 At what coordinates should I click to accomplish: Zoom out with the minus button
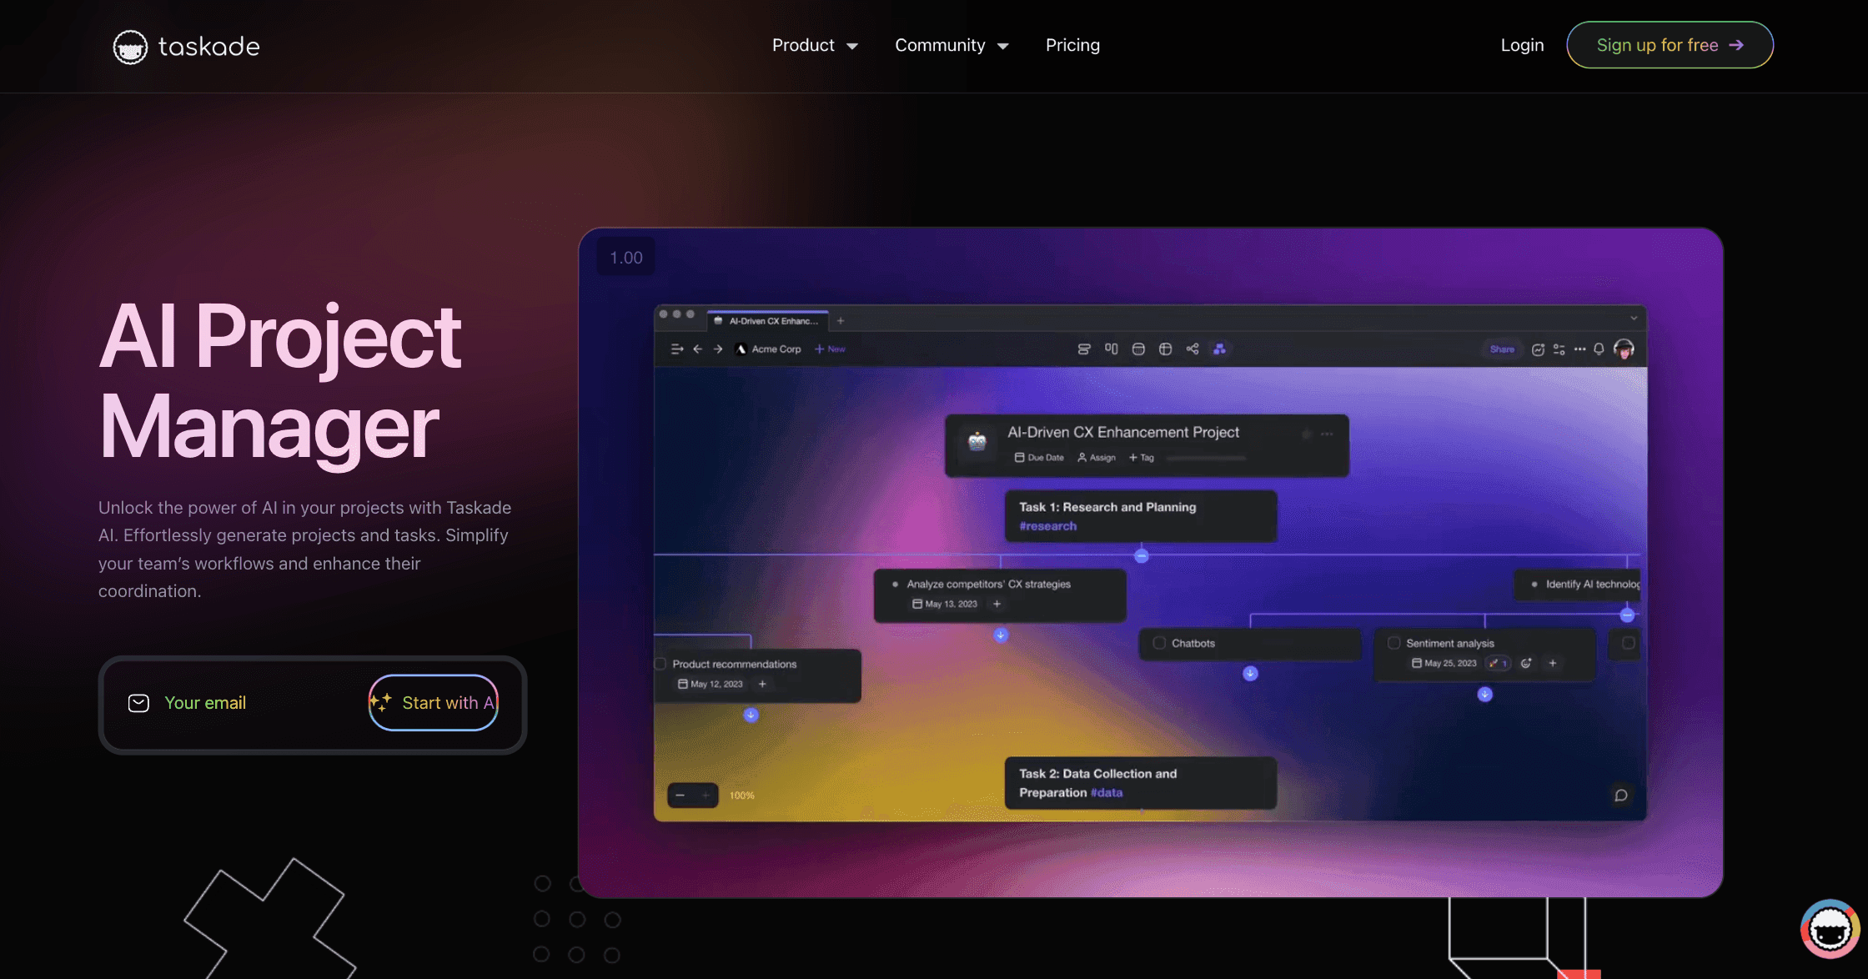click(680, 796)
